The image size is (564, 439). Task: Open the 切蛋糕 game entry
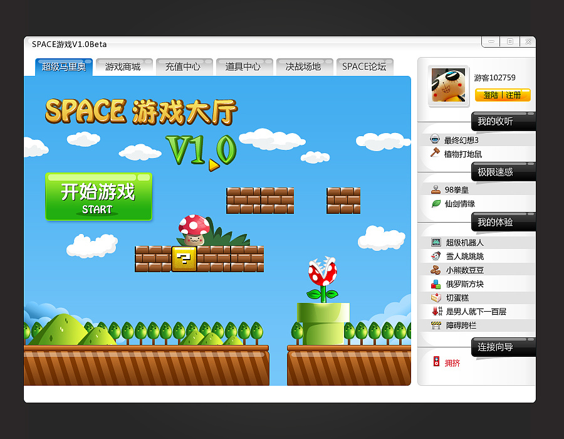click(457, 298)
